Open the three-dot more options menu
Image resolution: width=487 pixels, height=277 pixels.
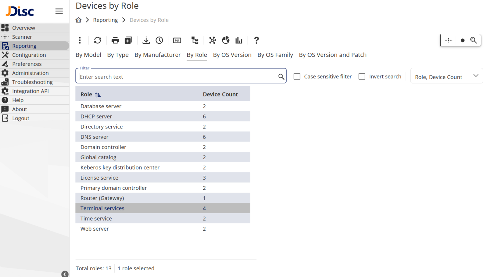[80, 40]
